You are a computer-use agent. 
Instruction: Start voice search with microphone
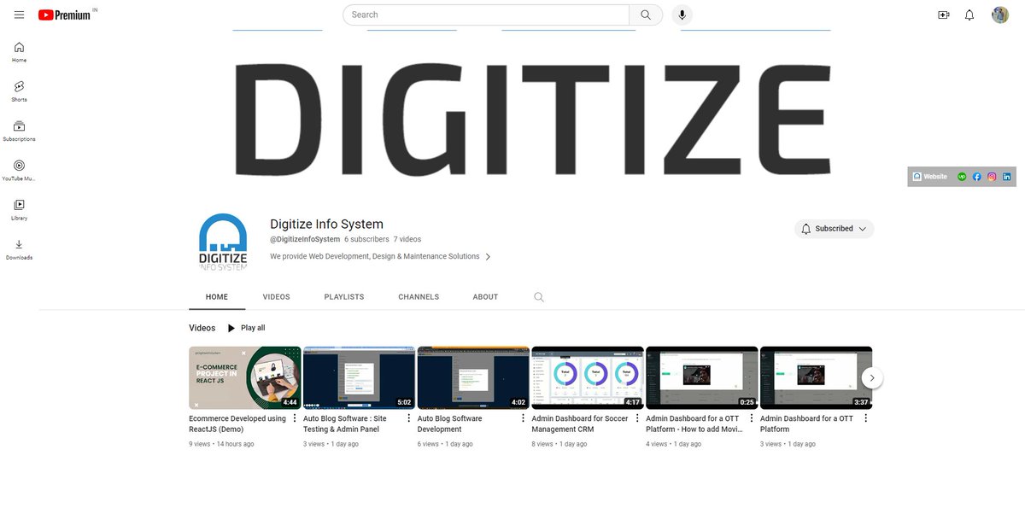(682, 15)
